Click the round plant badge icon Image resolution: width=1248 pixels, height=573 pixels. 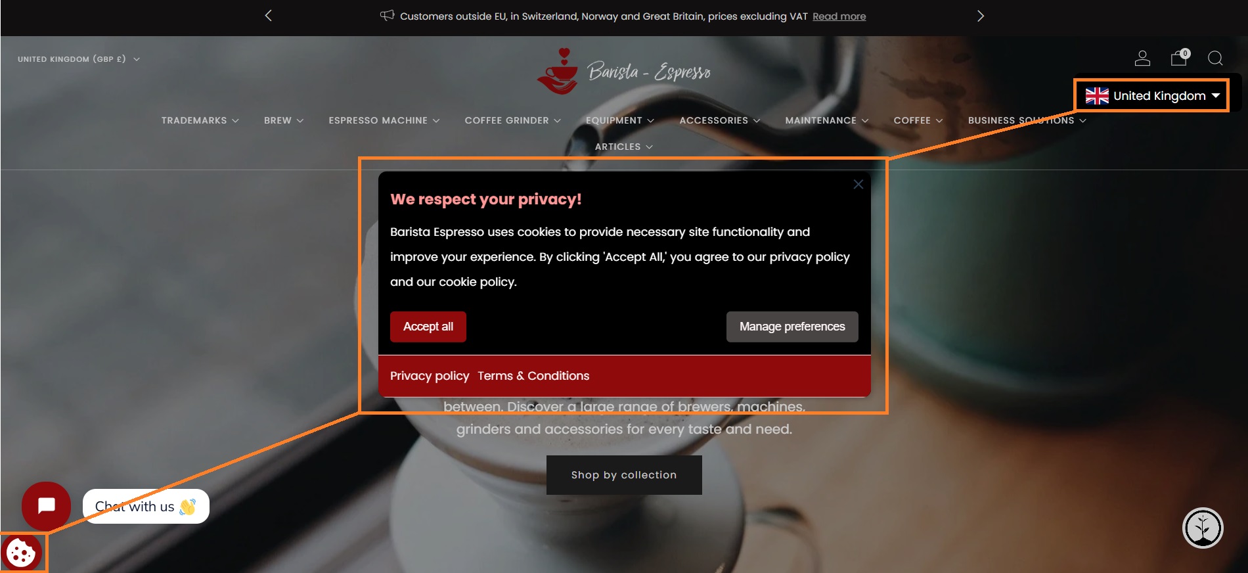click(x=1203, y=528)
